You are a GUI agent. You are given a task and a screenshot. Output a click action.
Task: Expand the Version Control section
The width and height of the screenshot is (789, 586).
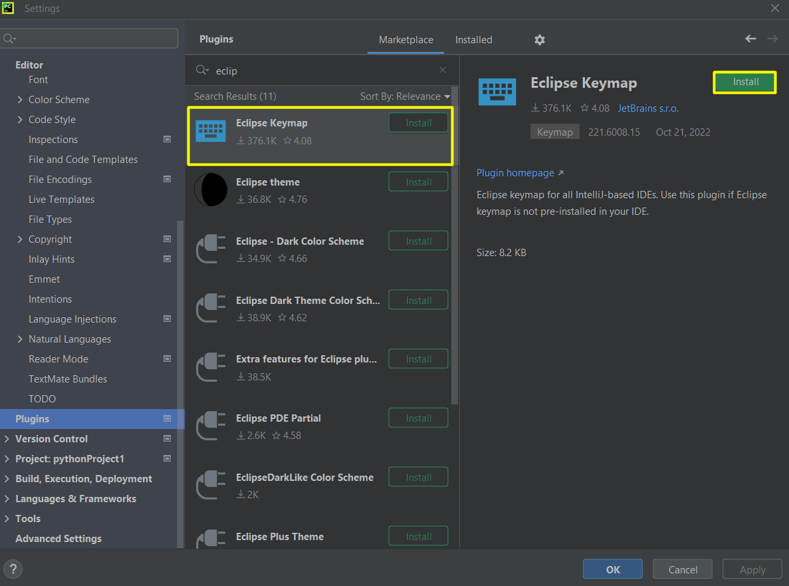(7, 438)
